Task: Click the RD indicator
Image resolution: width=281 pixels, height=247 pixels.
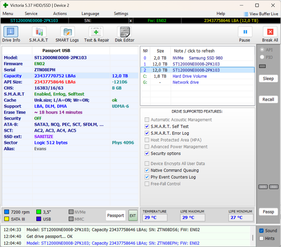Action: [274, 187]
